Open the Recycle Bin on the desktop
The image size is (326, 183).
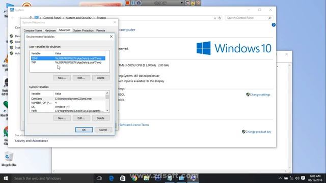tap(9, 159)
